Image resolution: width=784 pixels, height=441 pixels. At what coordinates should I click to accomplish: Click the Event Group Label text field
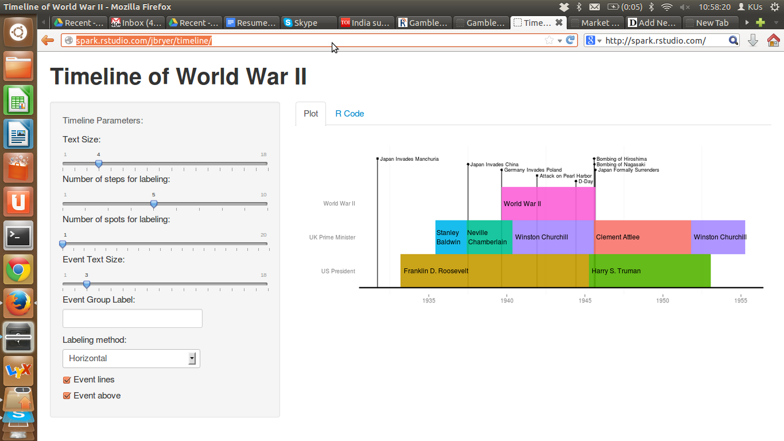coord(133,318)
